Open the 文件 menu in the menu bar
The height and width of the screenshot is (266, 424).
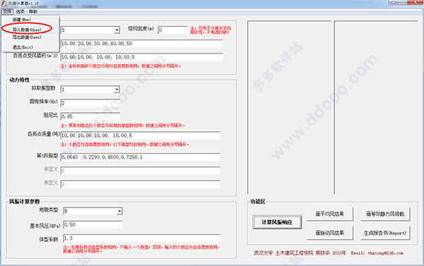coord(7,11)
